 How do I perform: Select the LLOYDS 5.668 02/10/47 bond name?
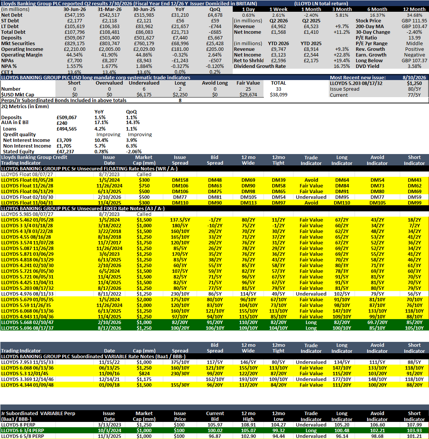[27, 322]
